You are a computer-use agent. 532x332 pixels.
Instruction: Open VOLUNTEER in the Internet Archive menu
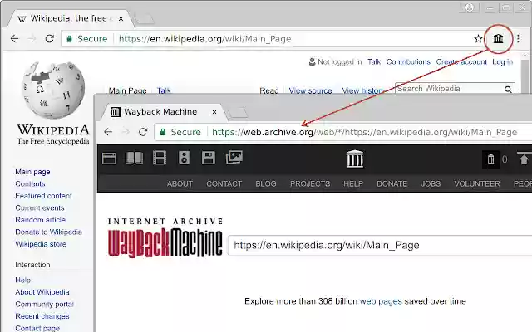pos(477,184)
